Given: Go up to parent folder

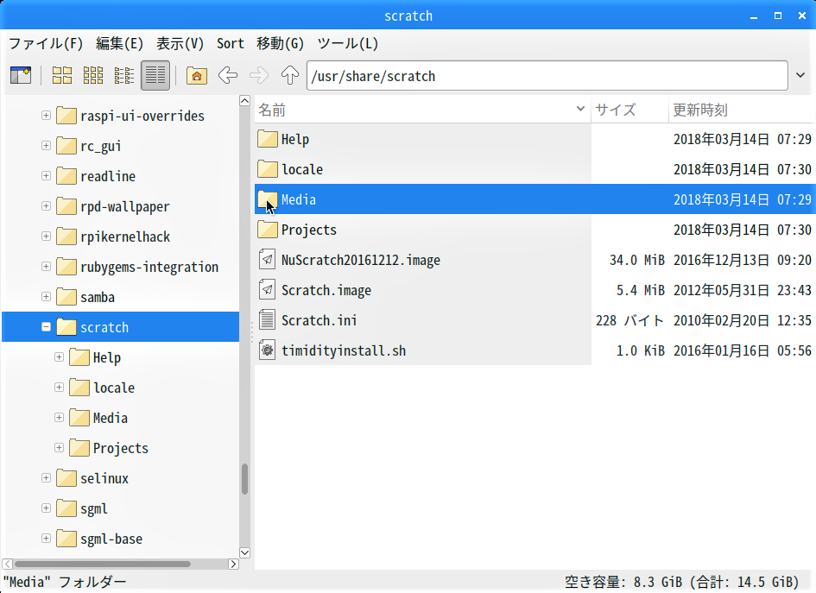Looking at the screenshot, I should (x=290, y=75).
